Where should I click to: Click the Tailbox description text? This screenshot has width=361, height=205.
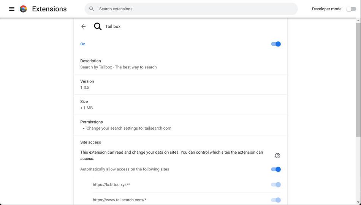[x=118, y=67]
